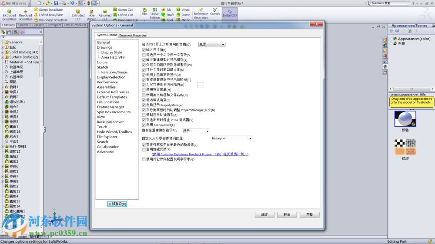Screen dimensions: 435x244
Task: Open the Open-file dropdown arrow
Action: tap(52, 3)
